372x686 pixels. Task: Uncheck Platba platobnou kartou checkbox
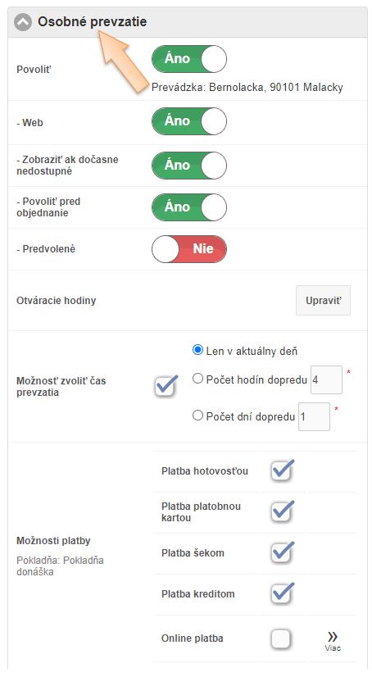pyautogui.click(x=282, y=511)
